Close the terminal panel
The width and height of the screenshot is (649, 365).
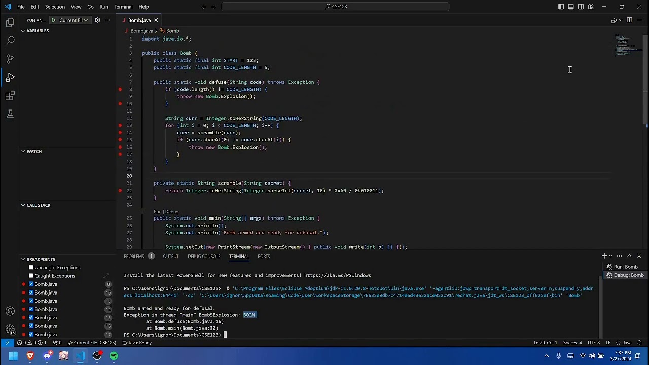click(x=639, y=256)
